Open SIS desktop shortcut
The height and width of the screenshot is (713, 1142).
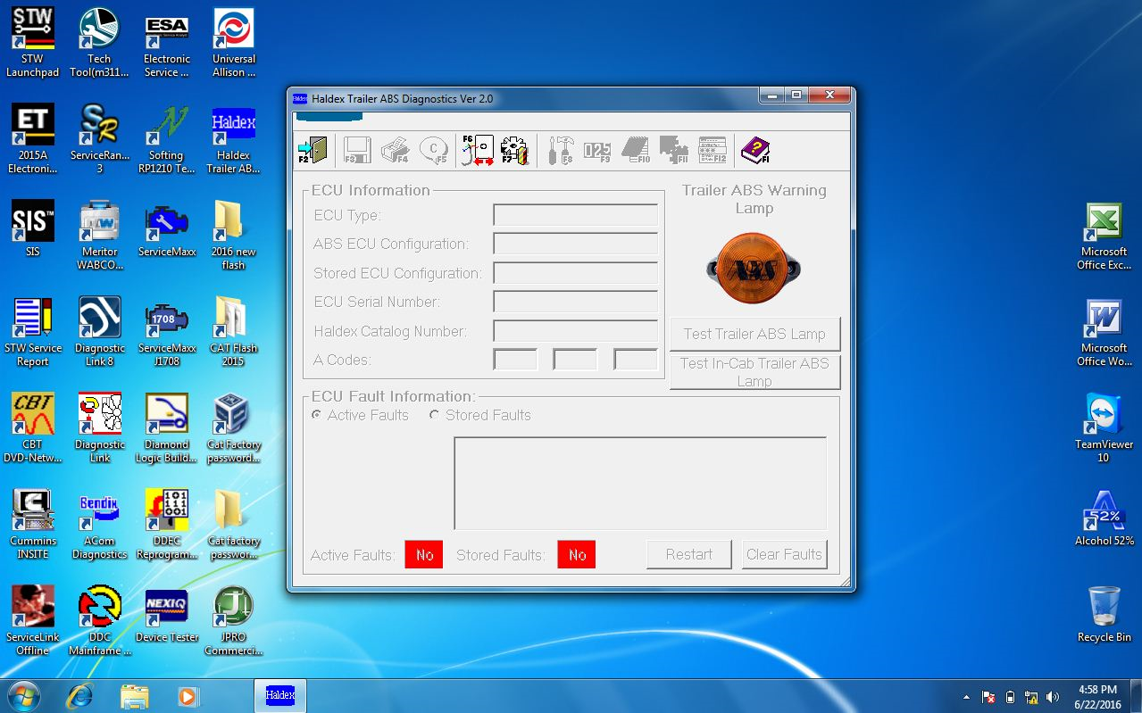coord(33,228)
